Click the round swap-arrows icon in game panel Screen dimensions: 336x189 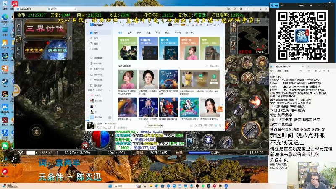point(18,39)
